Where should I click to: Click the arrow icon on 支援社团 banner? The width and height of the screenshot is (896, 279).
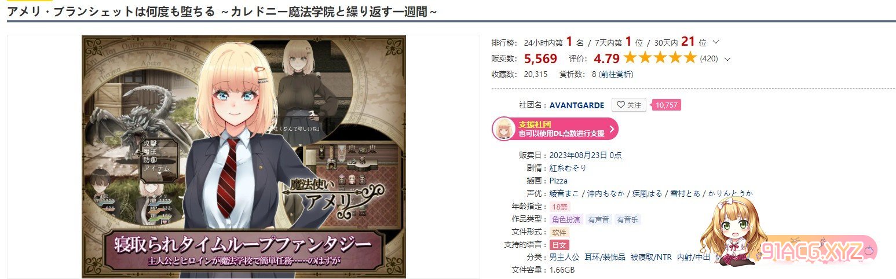tap(612, 129)
